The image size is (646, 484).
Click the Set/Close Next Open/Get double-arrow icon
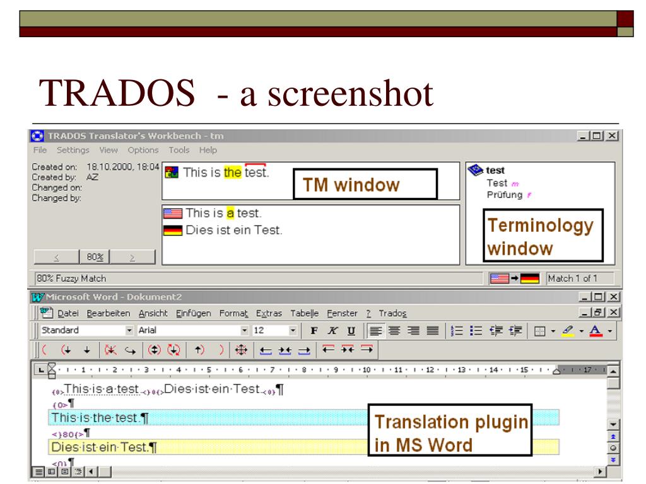coord(155,350)
